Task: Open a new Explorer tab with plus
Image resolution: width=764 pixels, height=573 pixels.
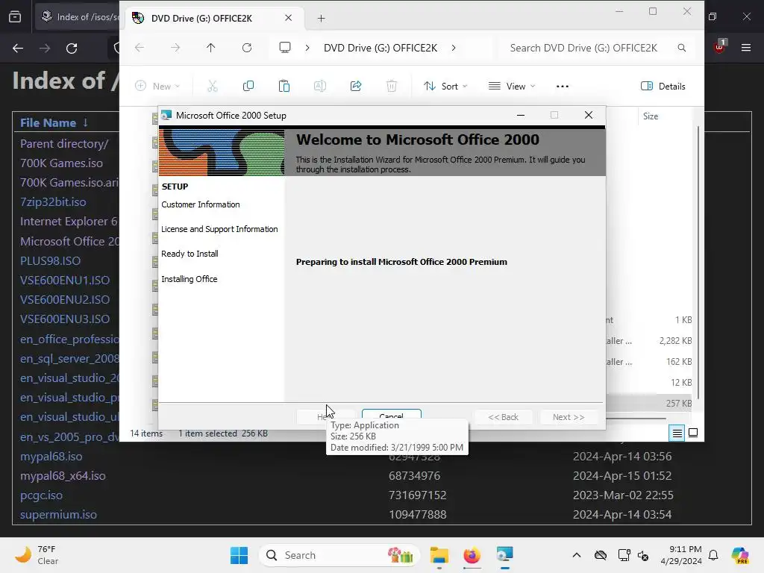Action: 321,19
